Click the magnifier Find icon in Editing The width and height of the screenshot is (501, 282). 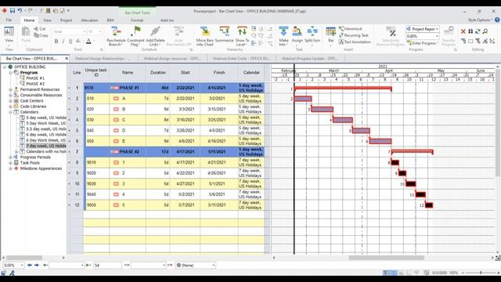click(485, 31)
